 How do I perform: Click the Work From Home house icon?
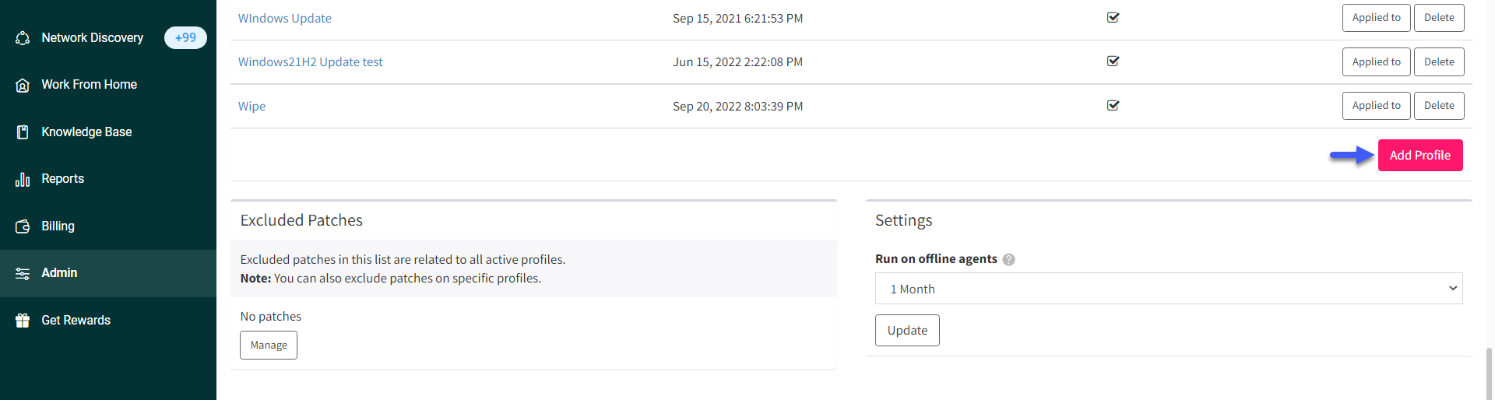pyautogui.click(x=23, y=85)
